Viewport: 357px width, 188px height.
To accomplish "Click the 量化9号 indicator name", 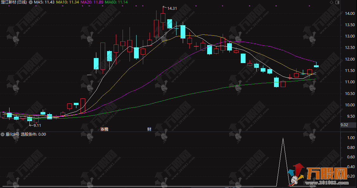I will pos(12,134).
